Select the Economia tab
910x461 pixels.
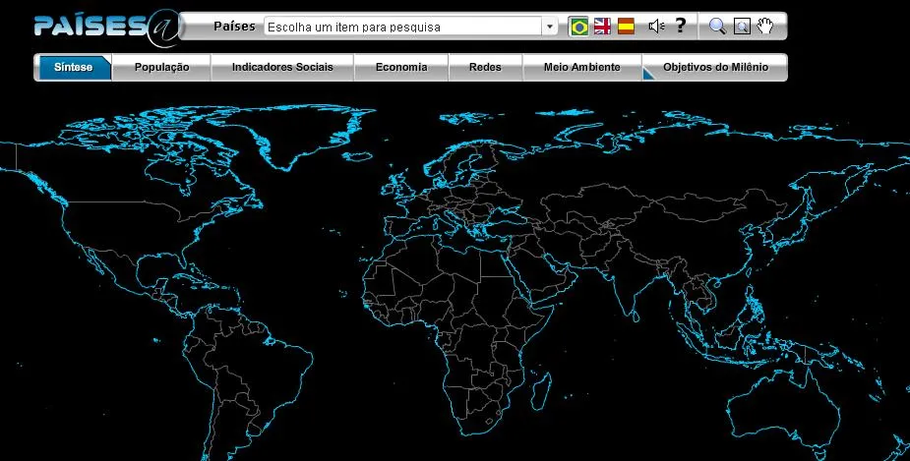point(401,68)
